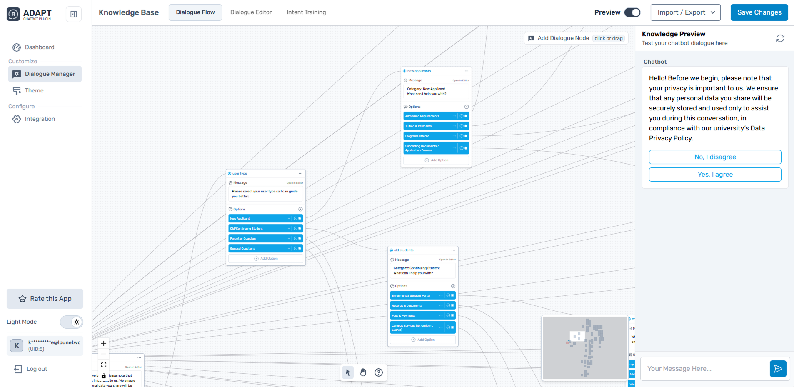Toggle the Light Mode switch

point(72,322)
